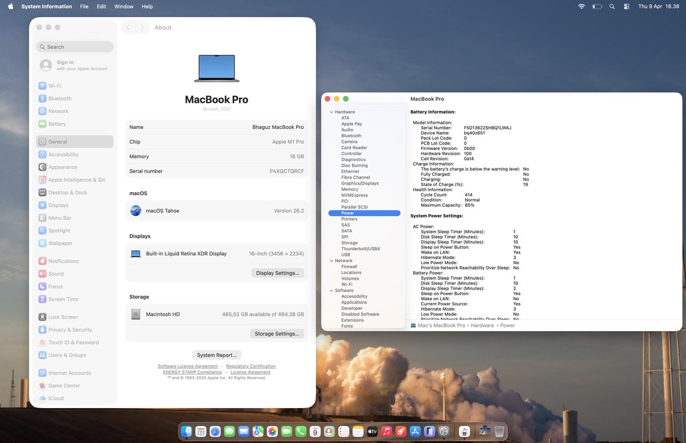686x443 pixels.
Task: Select Network in the settings sidebar
Action: [x=75, y=111]
